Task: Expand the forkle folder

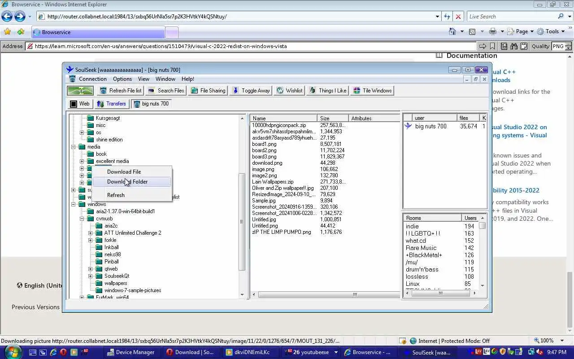Action: click(91, 240)
